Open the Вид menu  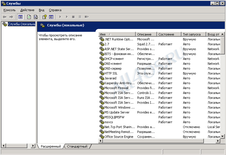click(41, 10)
